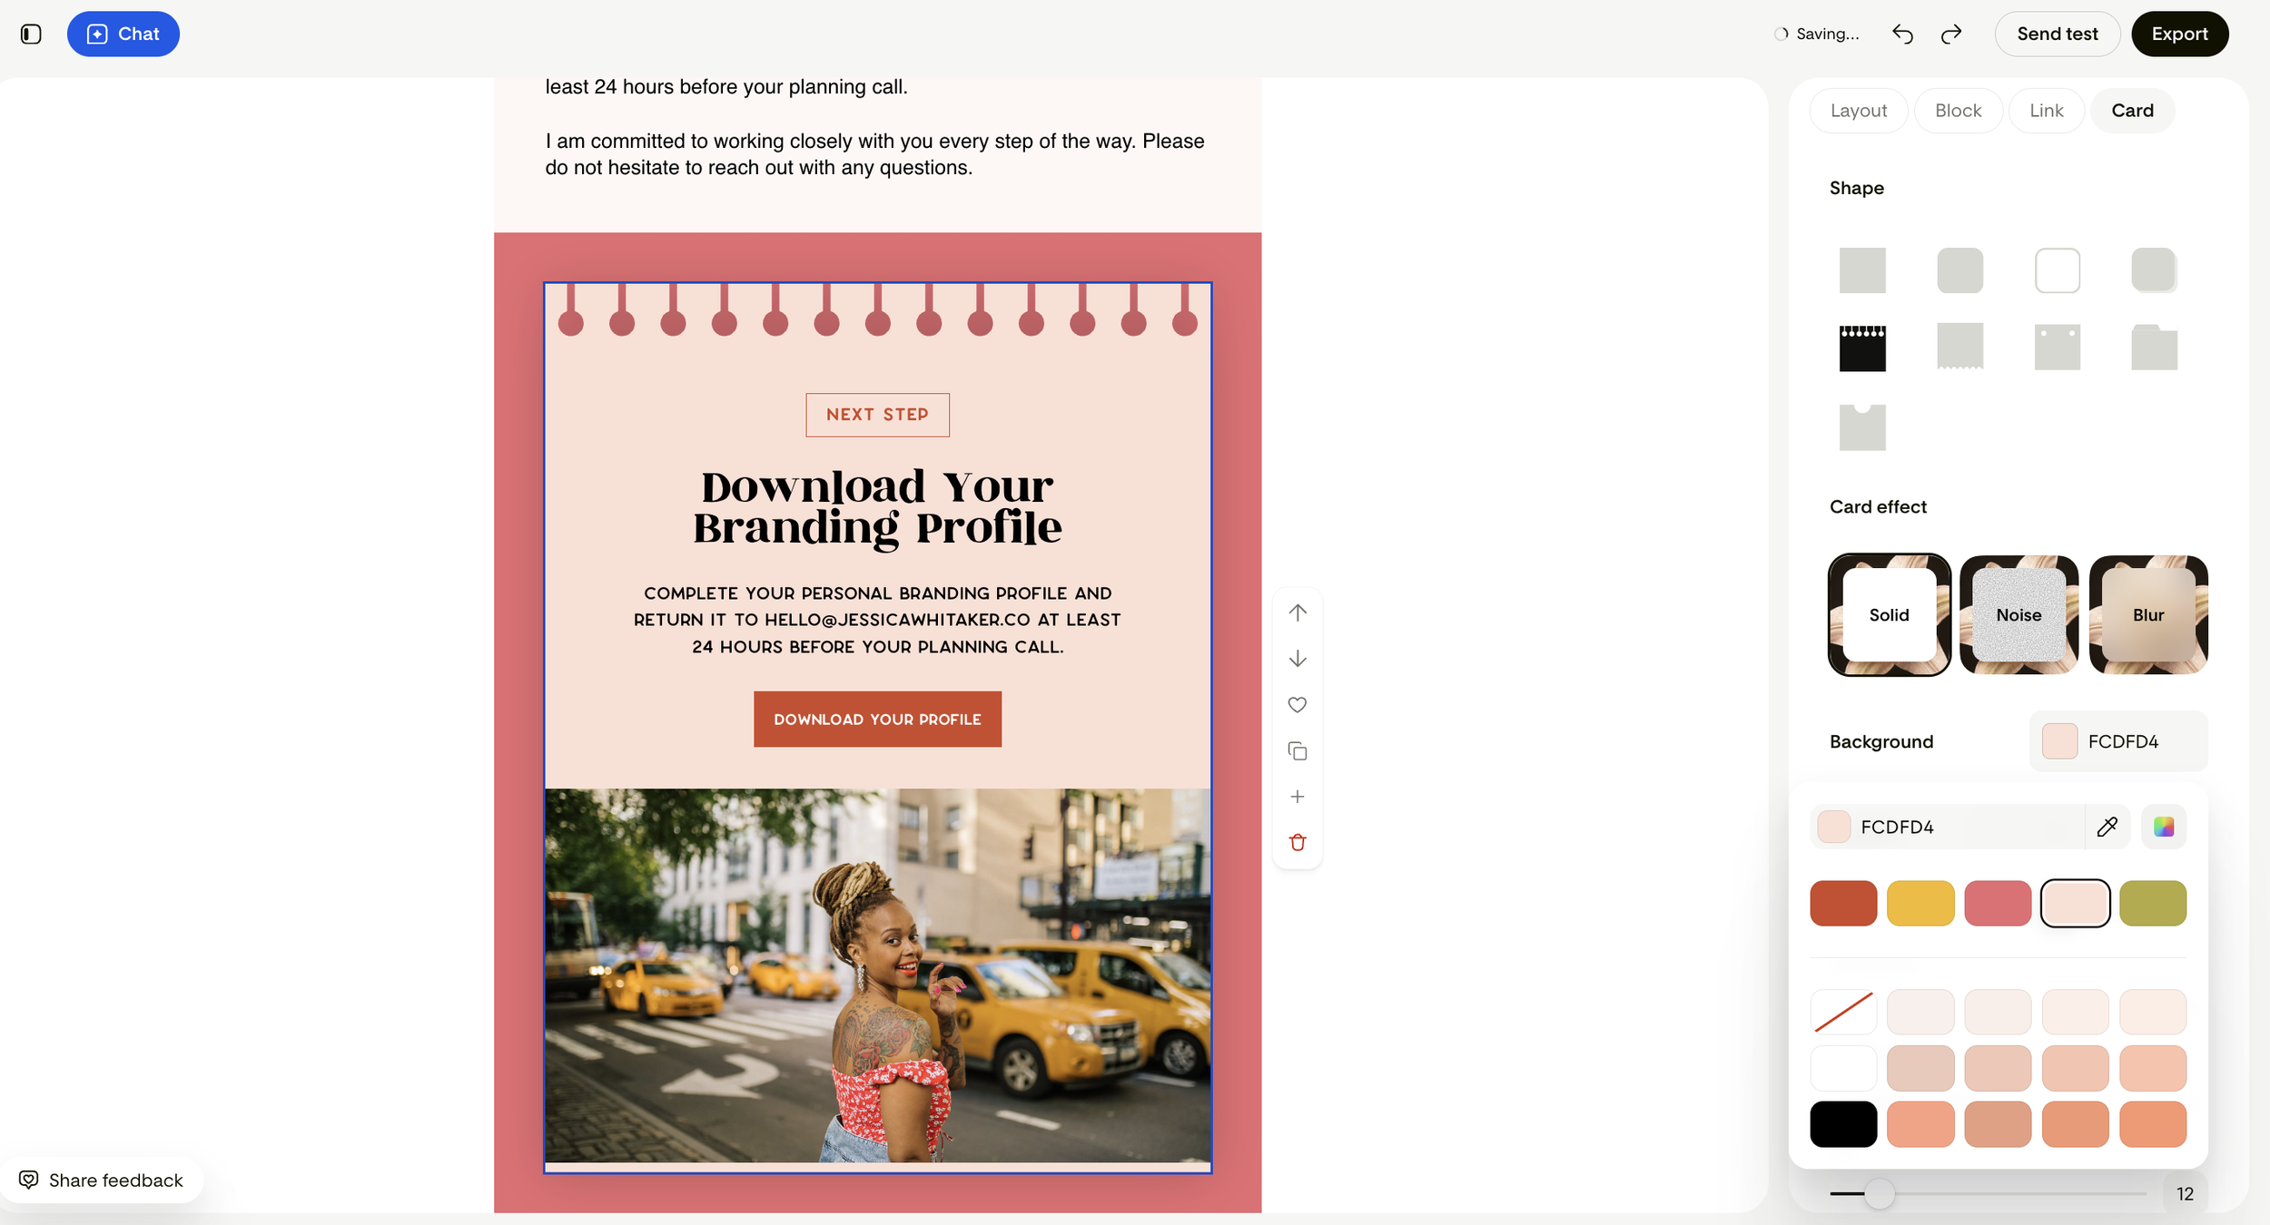Click the COMPLETE YOUR PERSONAL BRANDING paragraph
The height and width of the screenshot is (1225, 2270).
[x=877, y=620]
